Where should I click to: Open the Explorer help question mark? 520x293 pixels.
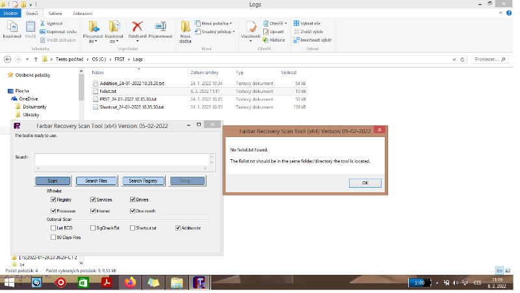(509, 13)
